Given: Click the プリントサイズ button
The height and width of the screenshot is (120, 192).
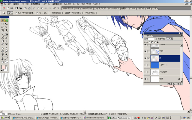Looking at the screenshot, I should [90, 13].
